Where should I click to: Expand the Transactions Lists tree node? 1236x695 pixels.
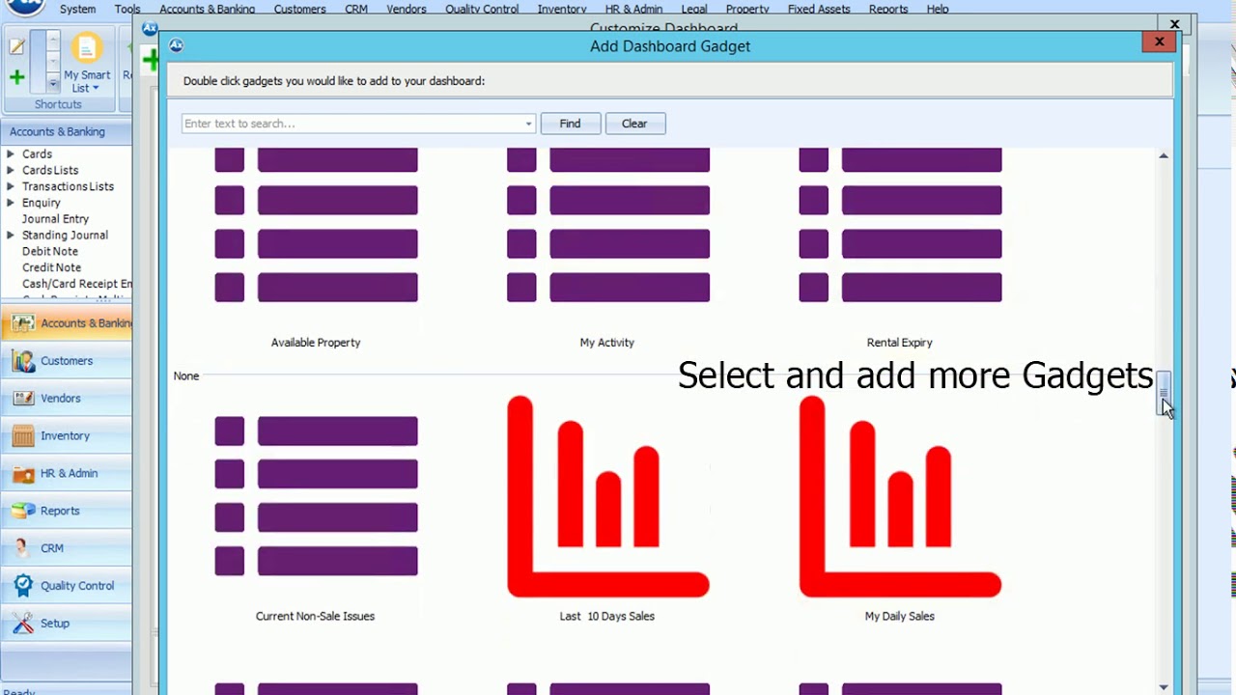click(x=11, y=187)
